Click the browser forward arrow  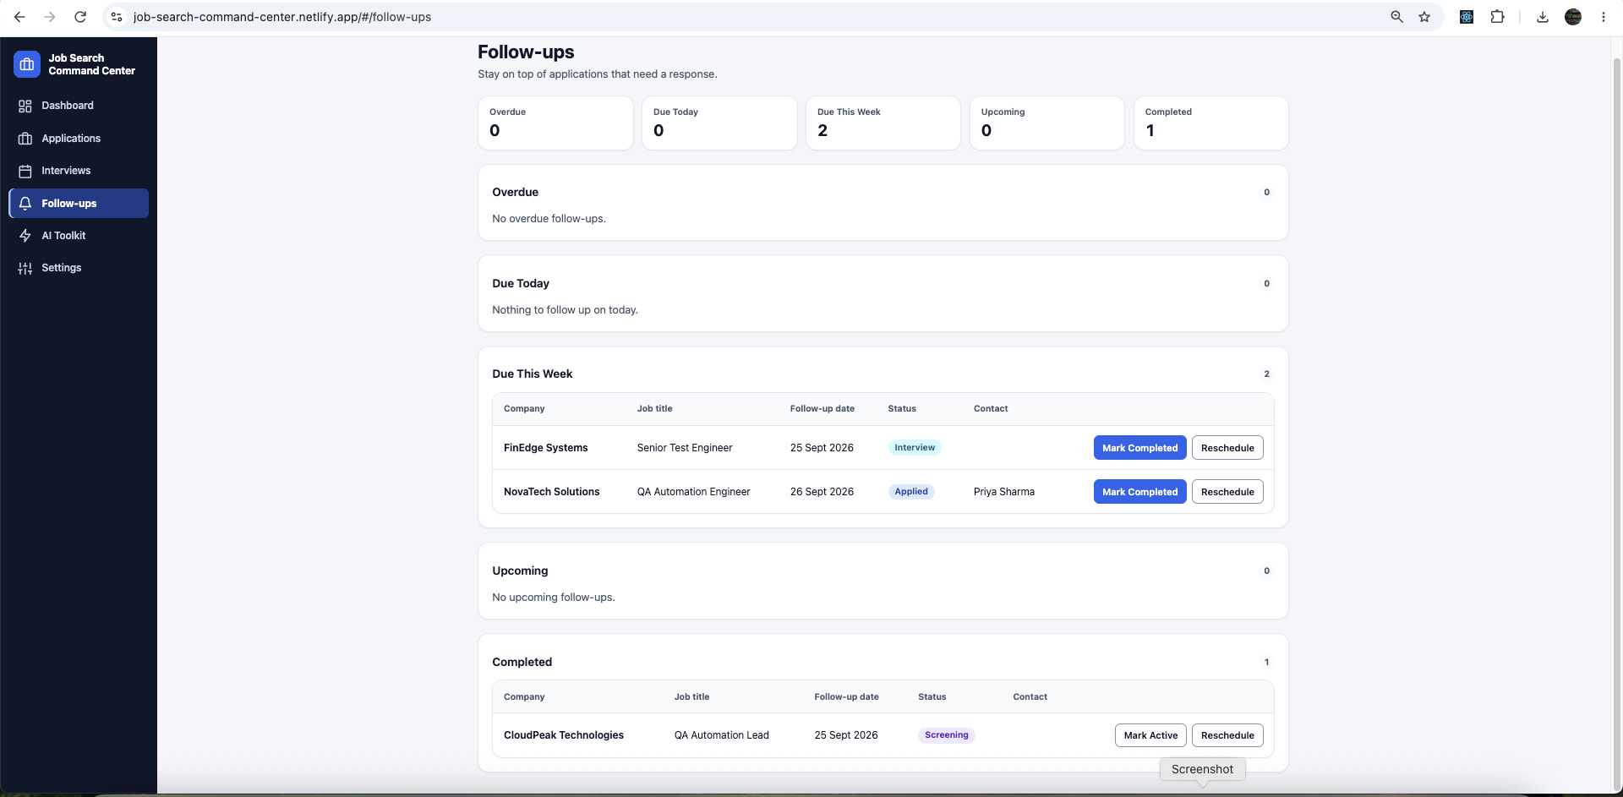point(50,17)
